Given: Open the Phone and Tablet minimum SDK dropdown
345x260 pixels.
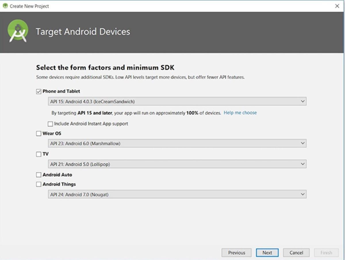Looking at the screenshot, I should point(303,101).
